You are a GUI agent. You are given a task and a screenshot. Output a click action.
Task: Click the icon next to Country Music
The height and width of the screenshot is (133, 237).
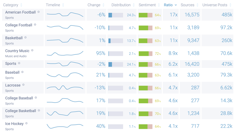click(x=32, y=51)
